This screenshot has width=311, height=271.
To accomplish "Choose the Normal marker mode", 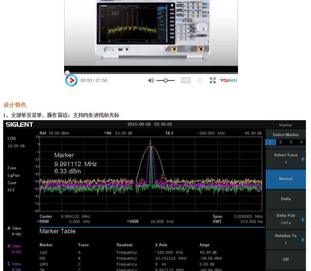I will pyautogui.click(x=286, y=179).
